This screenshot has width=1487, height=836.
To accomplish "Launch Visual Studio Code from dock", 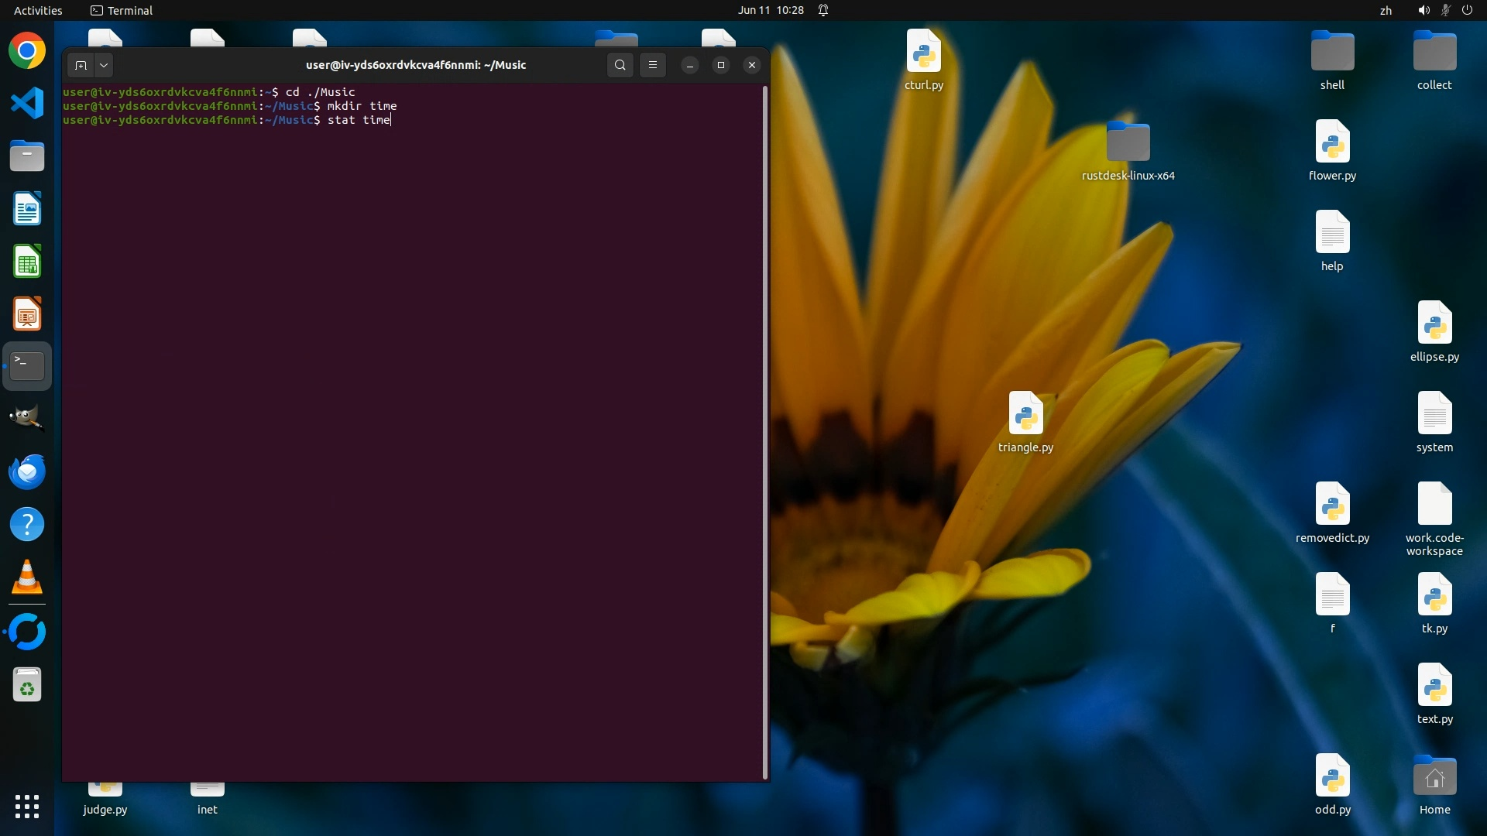I will tap(27, 103).
